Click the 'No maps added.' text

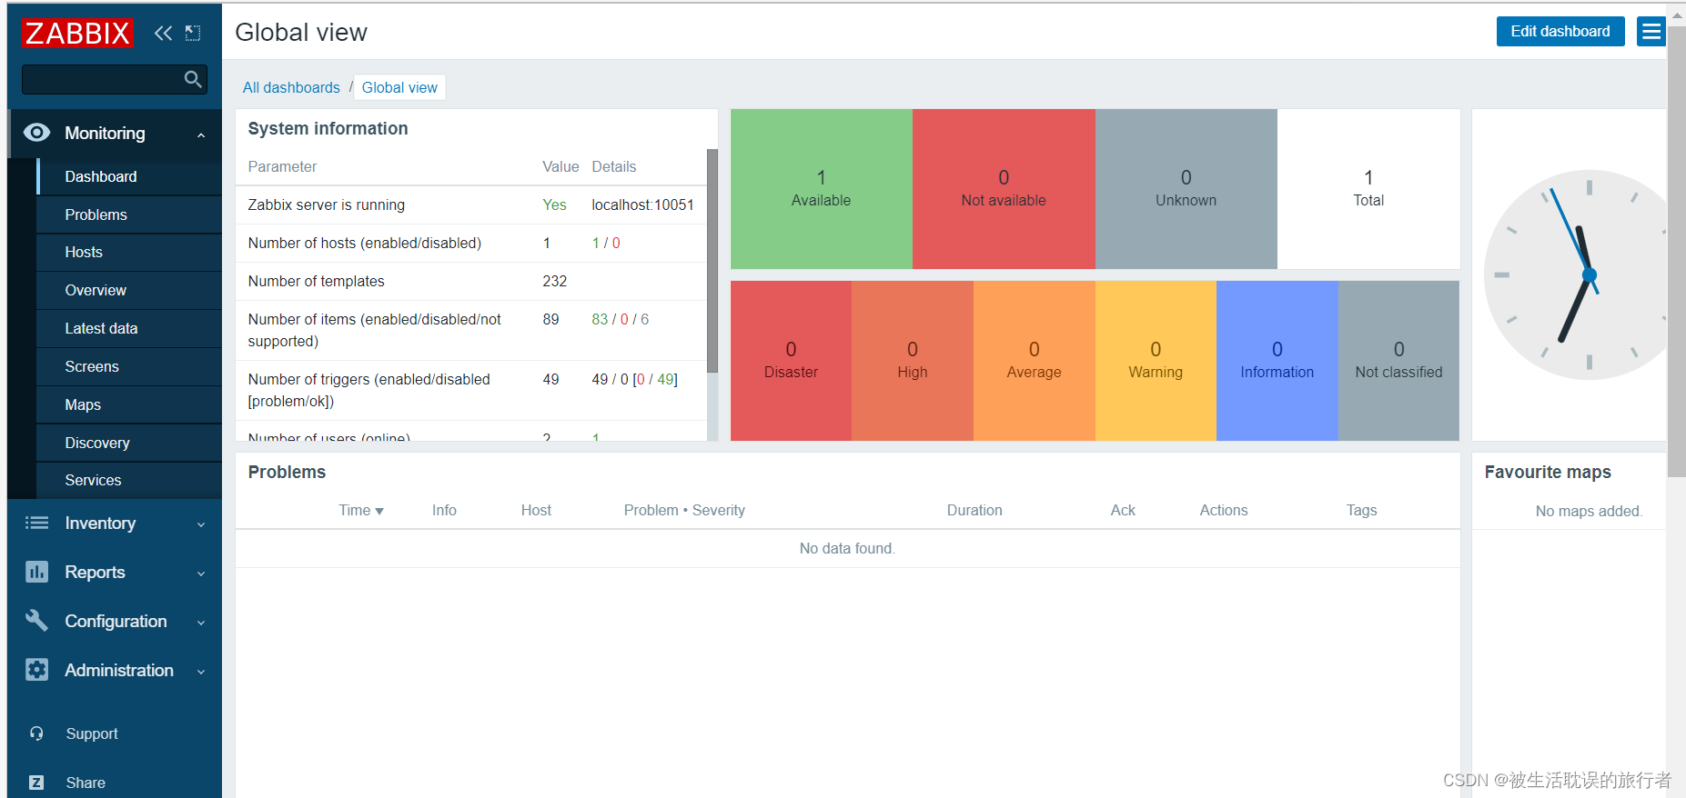1589,512
